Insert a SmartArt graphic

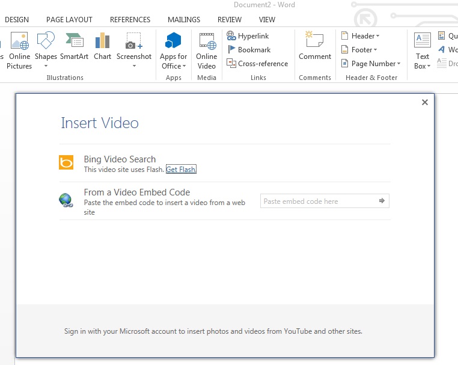point(74,46)
